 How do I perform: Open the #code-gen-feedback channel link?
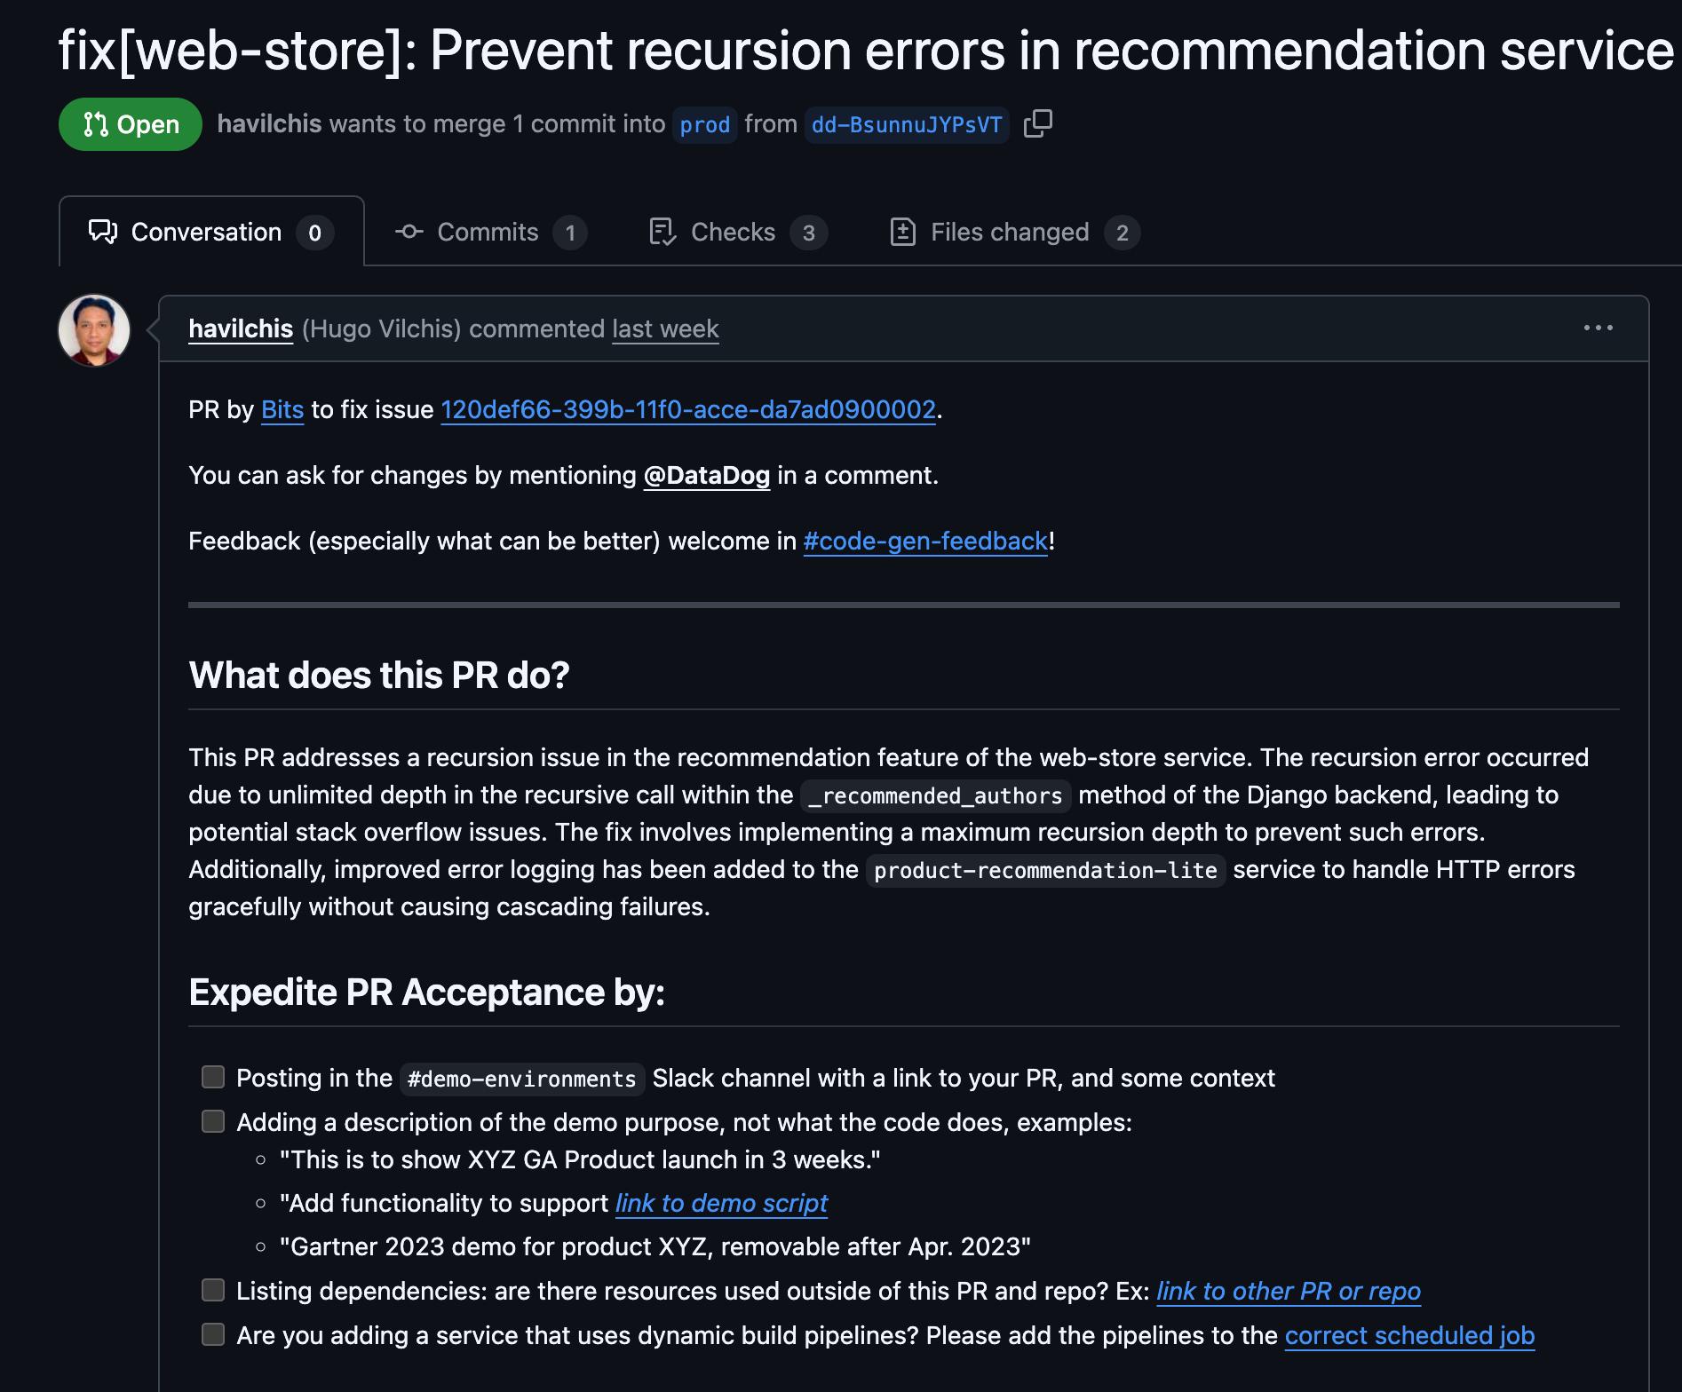pyautogui.click(x=924, y=541)
